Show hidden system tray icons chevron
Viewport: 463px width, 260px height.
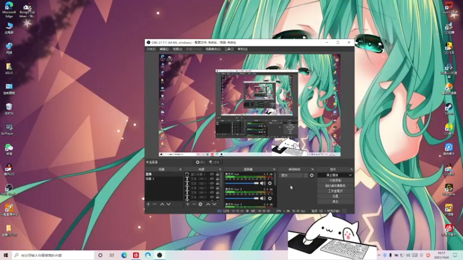379,255
